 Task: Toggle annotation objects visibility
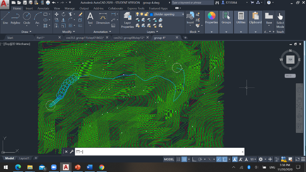click(x=235, y=159)
